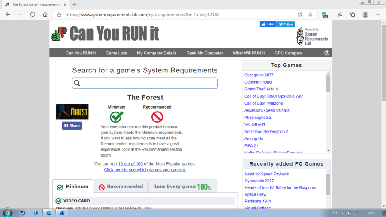Screen dimensions: 386x217
Task: Open Can You RUN It menu item
Action: tap(81, 53)
